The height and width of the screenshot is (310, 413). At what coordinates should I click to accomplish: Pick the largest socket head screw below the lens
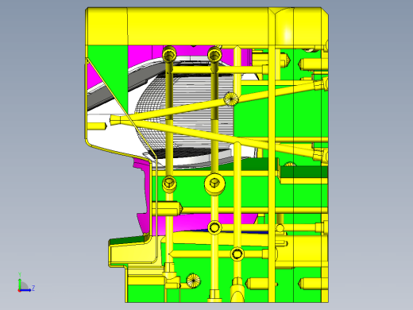(214, 184)
